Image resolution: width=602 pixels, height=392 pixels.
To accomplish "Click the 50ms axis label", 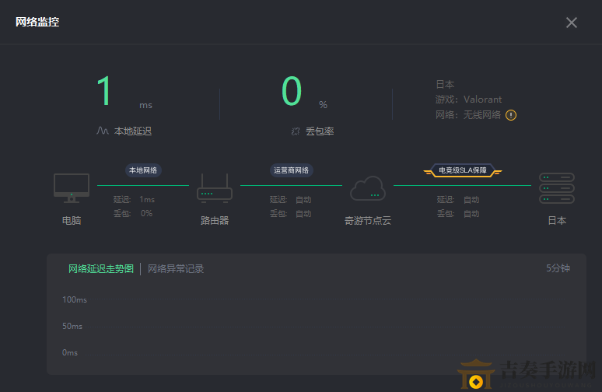I will point(72,326).
